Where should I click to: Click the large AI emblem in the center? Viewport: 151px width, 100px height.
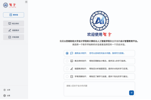pyautogui.click(x=100, y=21)
